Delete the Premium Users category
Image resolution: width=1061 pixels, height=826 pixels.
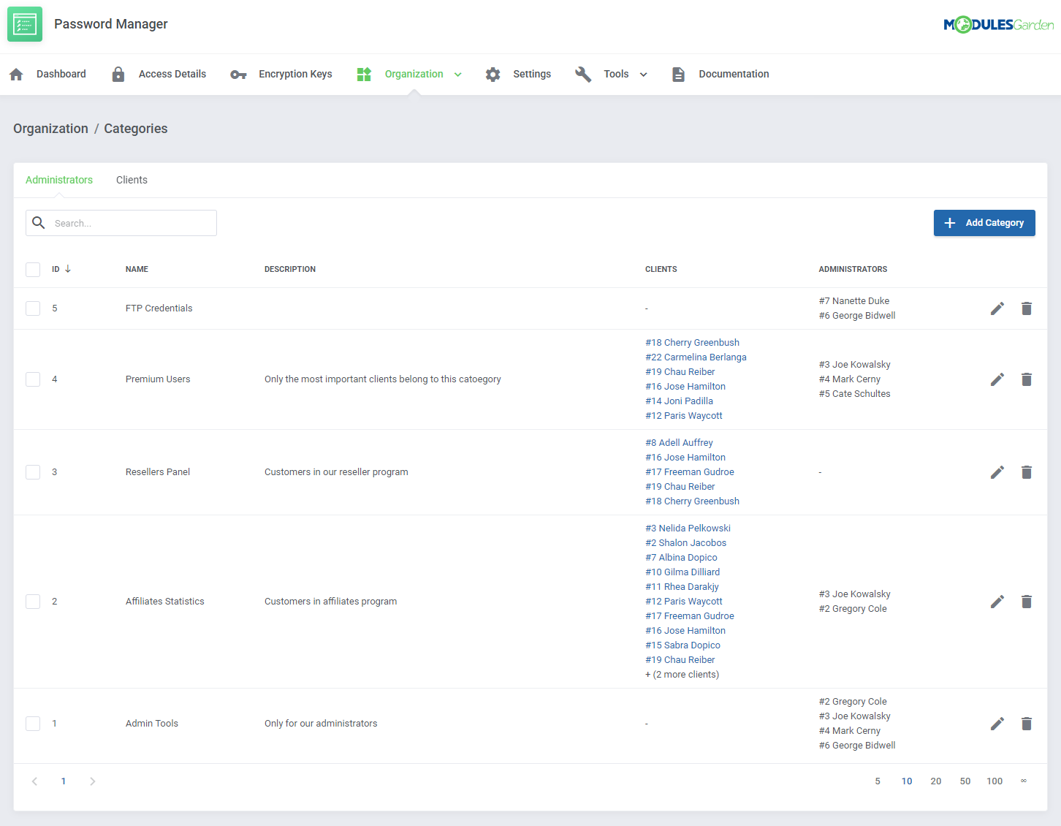click(x=1027, y=379)
